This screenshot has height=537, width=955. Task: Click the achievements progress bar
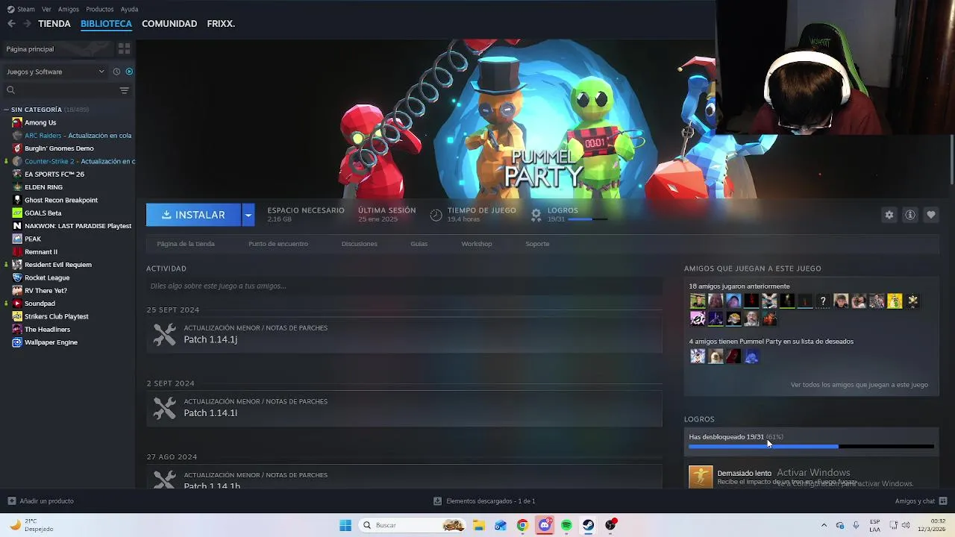pos(811,447)
